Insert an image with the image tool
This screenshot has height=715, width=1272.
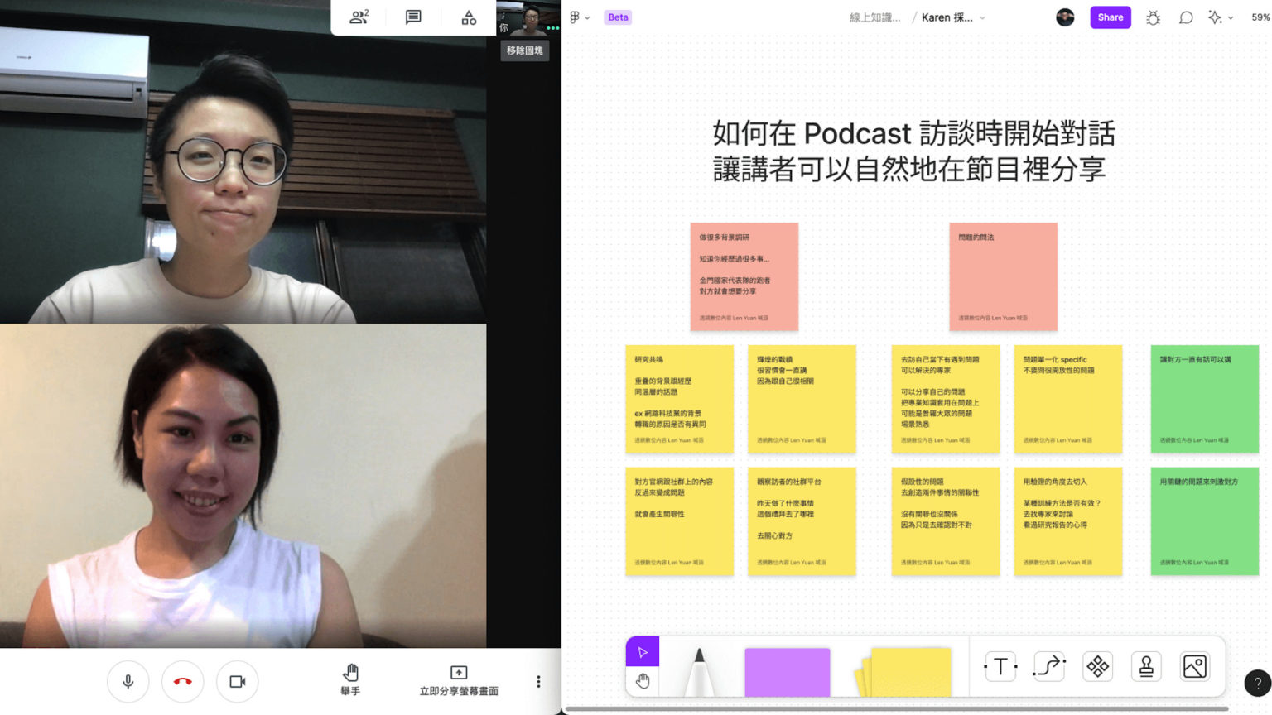point(1195,666)
